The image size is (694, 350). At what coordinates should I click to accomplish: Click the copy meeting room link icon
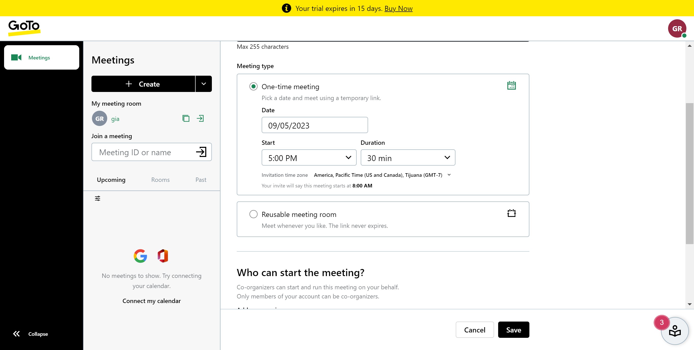(186, 119)
